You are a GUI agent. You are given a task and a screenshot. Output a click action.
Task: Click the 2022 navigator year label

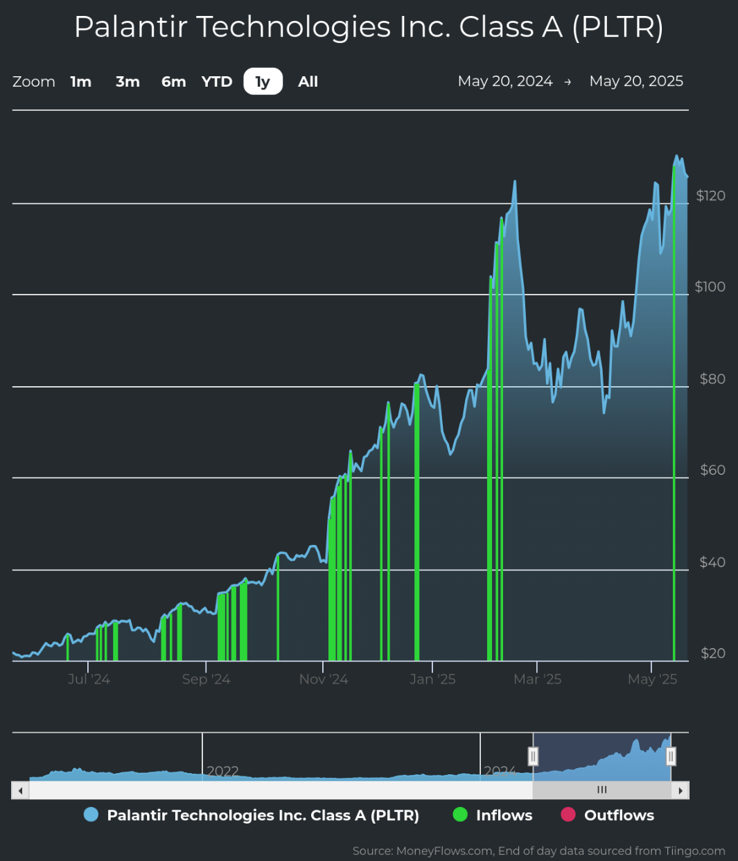(222, 771)
